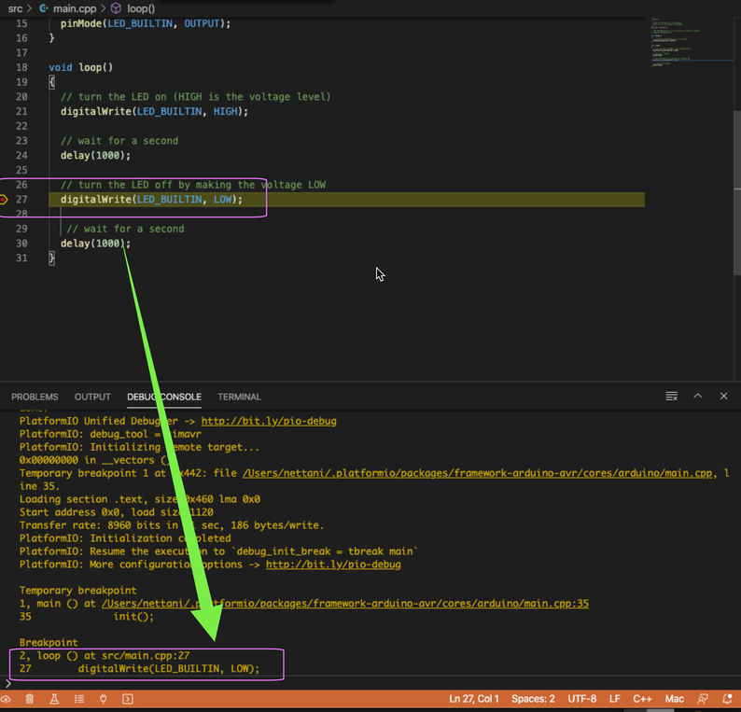Screen dimensions: 741x712
Task: Select the LF line ending selector
Action: tap(615, 699)
